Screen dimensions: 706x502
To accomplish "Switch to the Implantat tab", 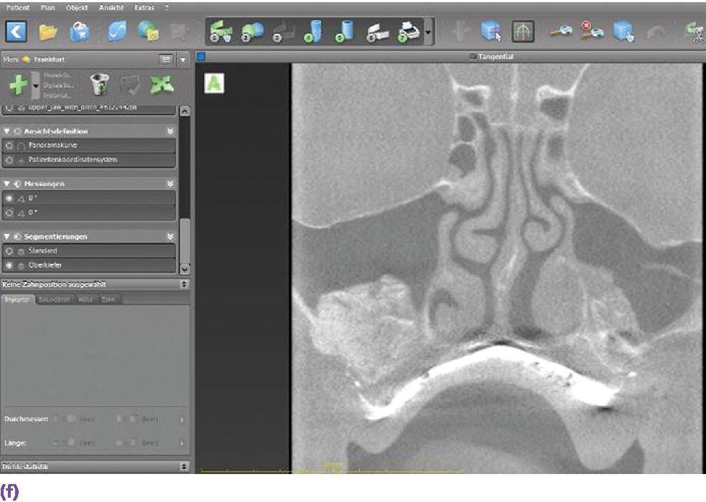I will (17, 299).
